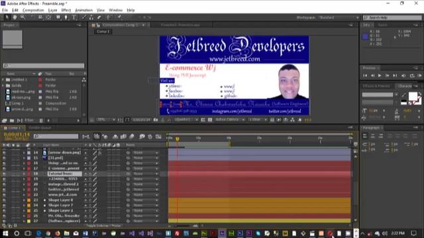Click the timeline current timecode display
The width and height of the screenshot is (424, 238).
point(17,134)
